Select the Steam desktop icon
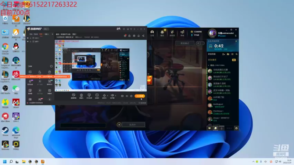Viewport: 294px width, 165px height. coord(5,132)
